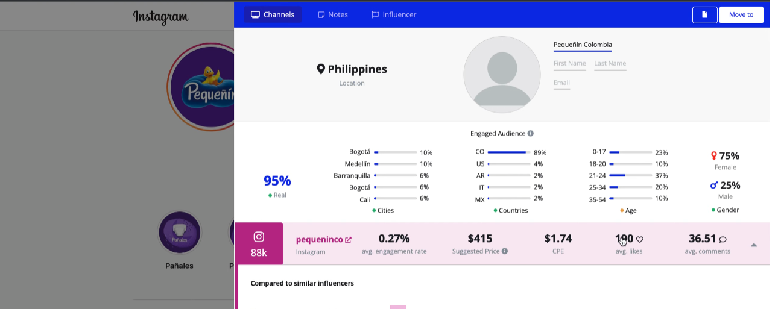The width and height of the screenshot is (781, 309).
Task: Click the 25-34 age bar
Action: click(630, 187)
